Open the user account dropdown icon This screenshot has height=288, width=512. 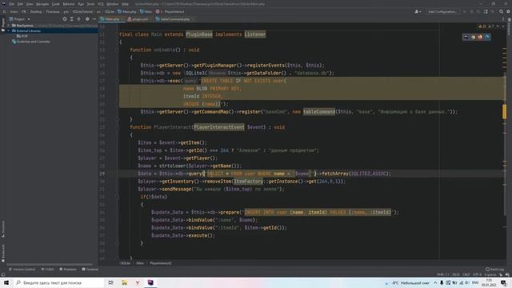418,11
